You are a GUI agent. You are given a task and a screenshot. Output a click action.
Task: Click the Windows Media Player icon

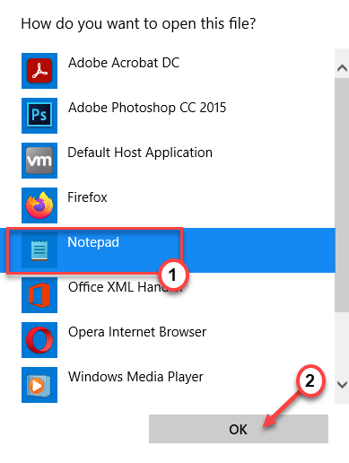(39, 385)
